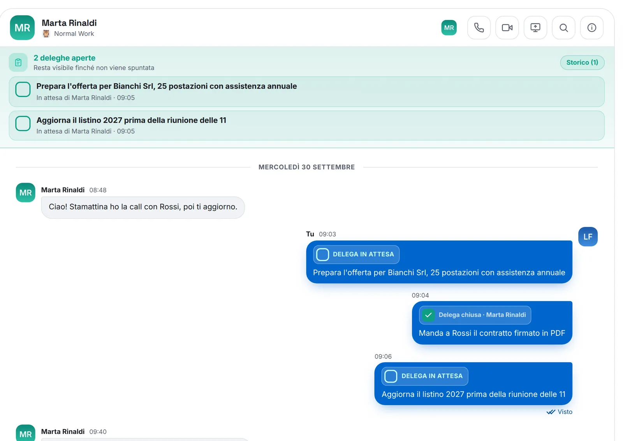Open conversation info panel

click(591, 28)
